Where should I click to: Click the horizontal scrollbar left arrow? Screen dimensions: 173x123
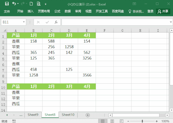pos(110,115)
